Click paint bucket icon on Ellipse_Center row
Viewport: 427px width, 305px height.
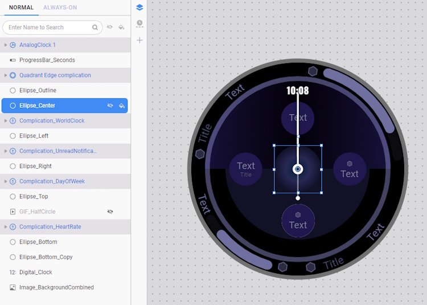(122, 105)
